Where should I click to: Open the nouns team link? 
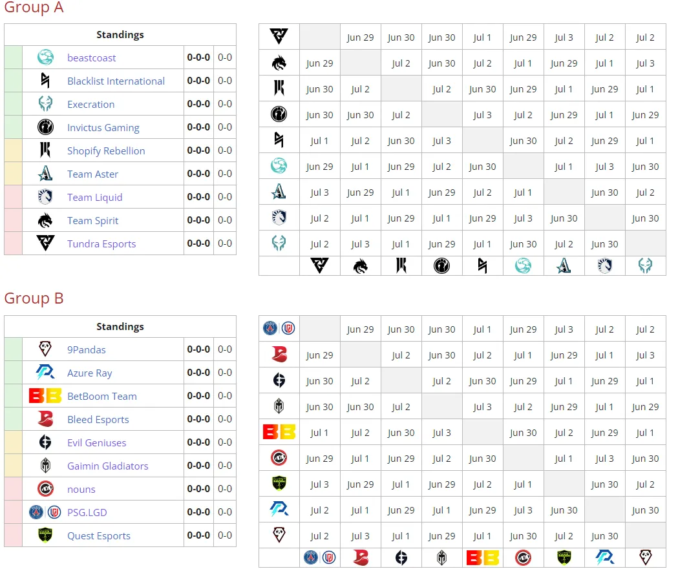click(x=81, y=490)
